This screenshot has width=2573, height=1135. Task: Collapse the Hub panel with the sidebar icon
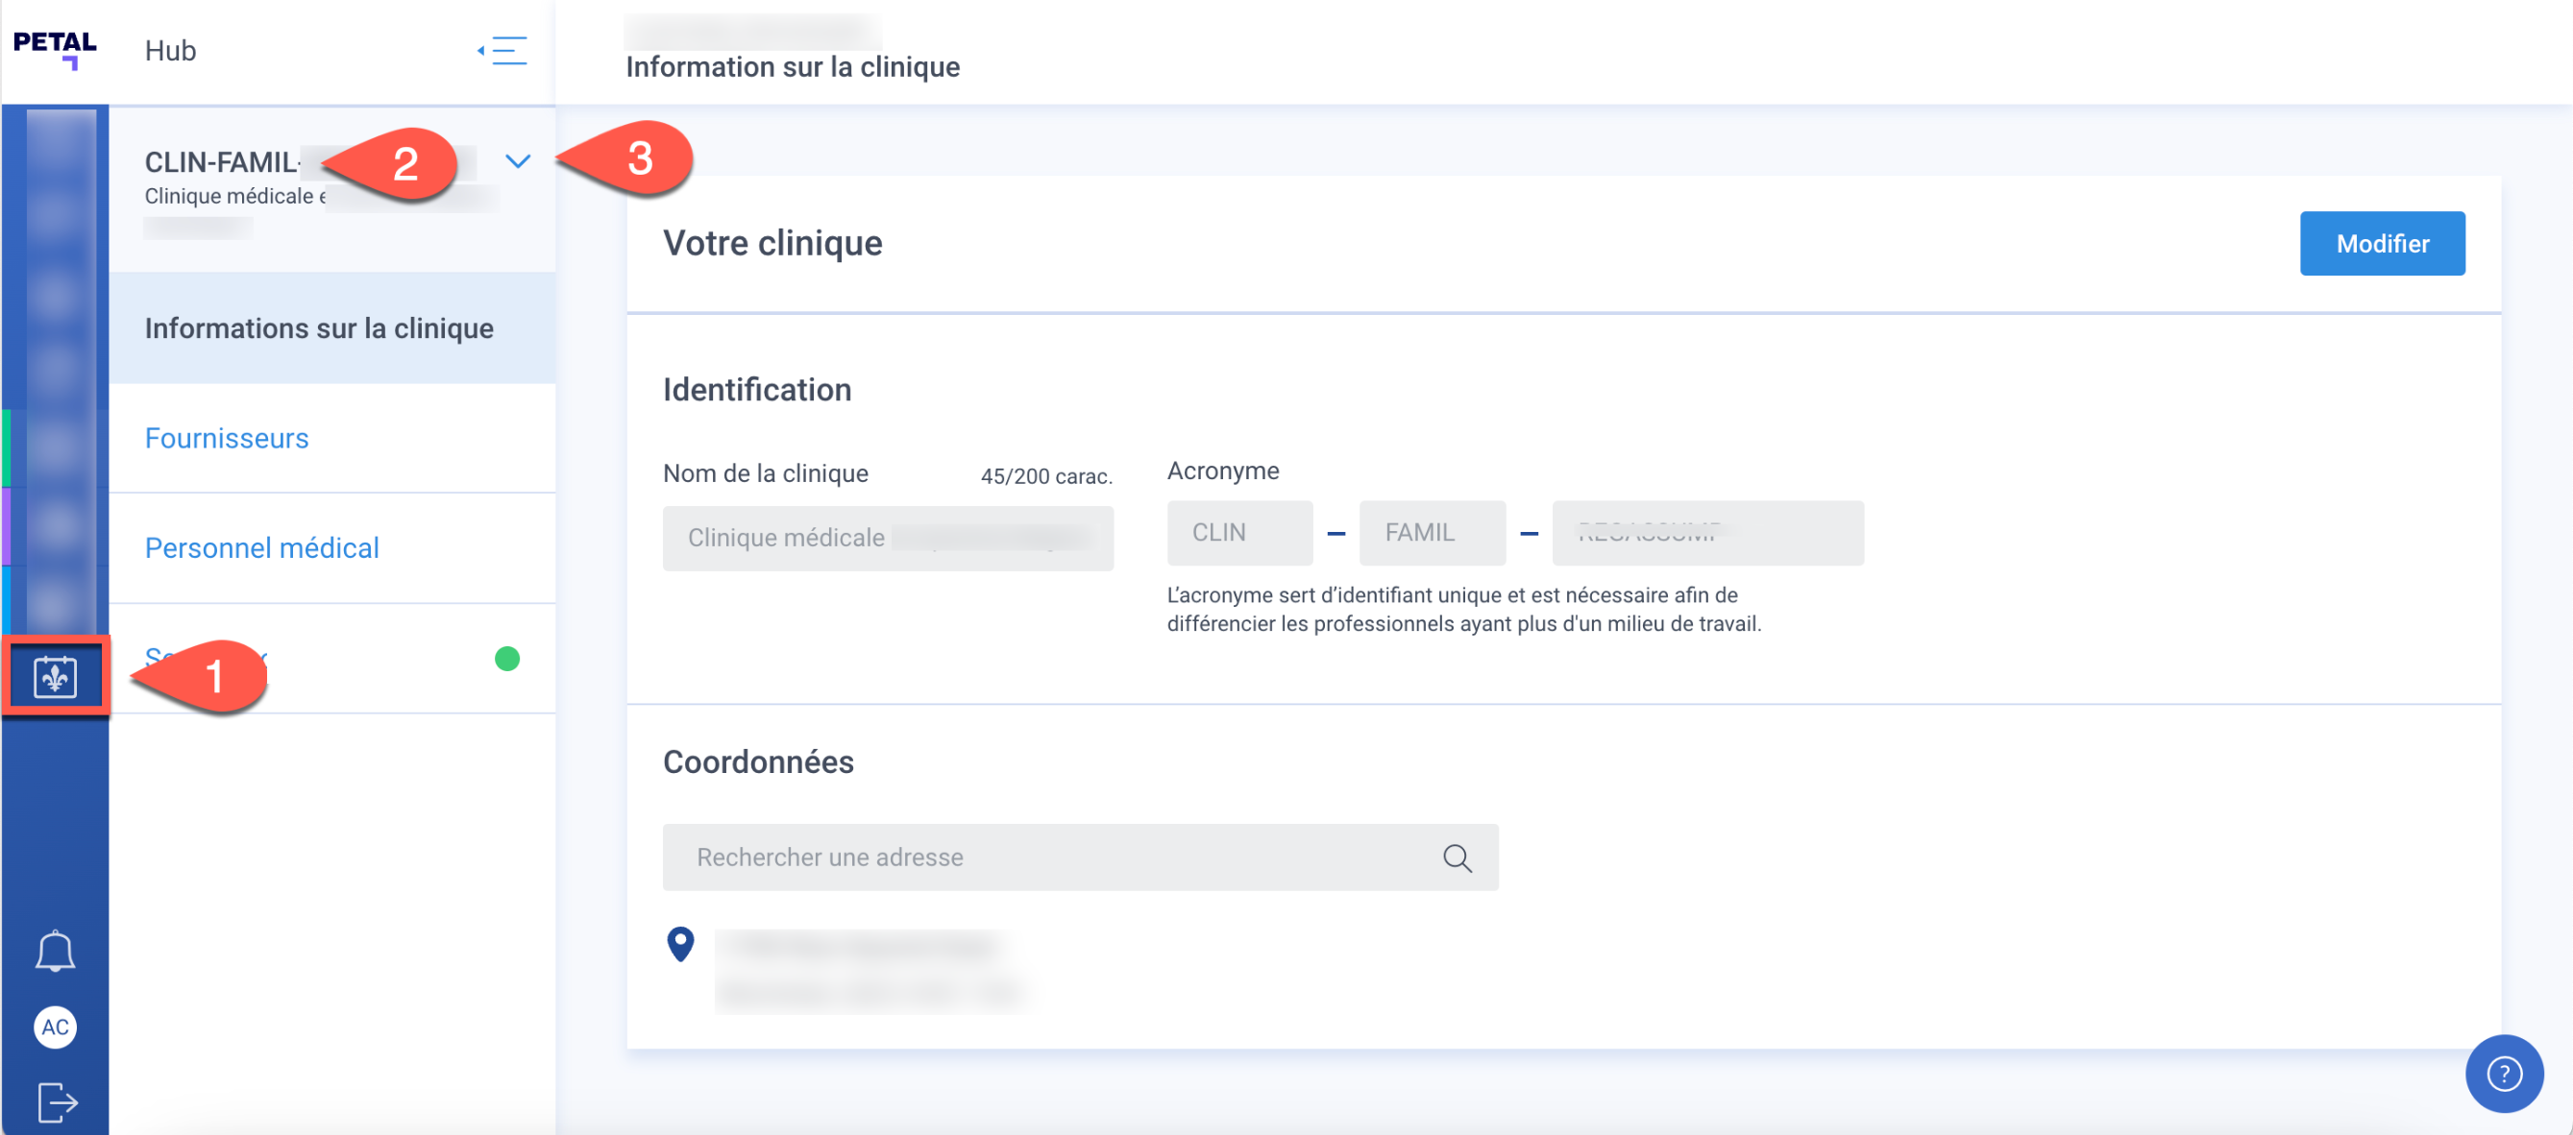(502, 51)
